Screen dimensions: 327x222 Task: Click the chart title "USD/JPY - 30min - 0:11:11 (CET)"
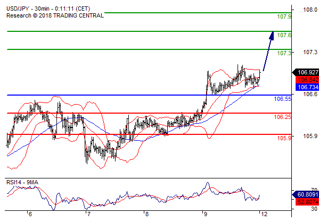48,8
